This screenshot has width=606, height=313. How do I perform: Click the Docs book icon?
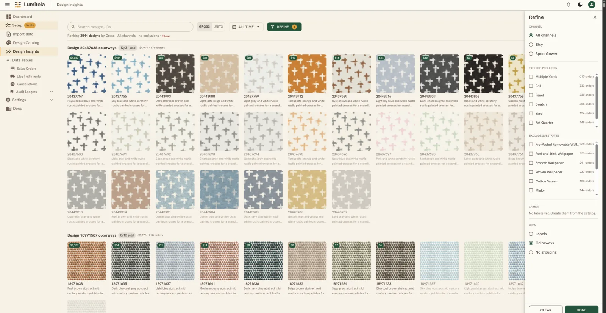pyautogui.click(x=8, y=109)
